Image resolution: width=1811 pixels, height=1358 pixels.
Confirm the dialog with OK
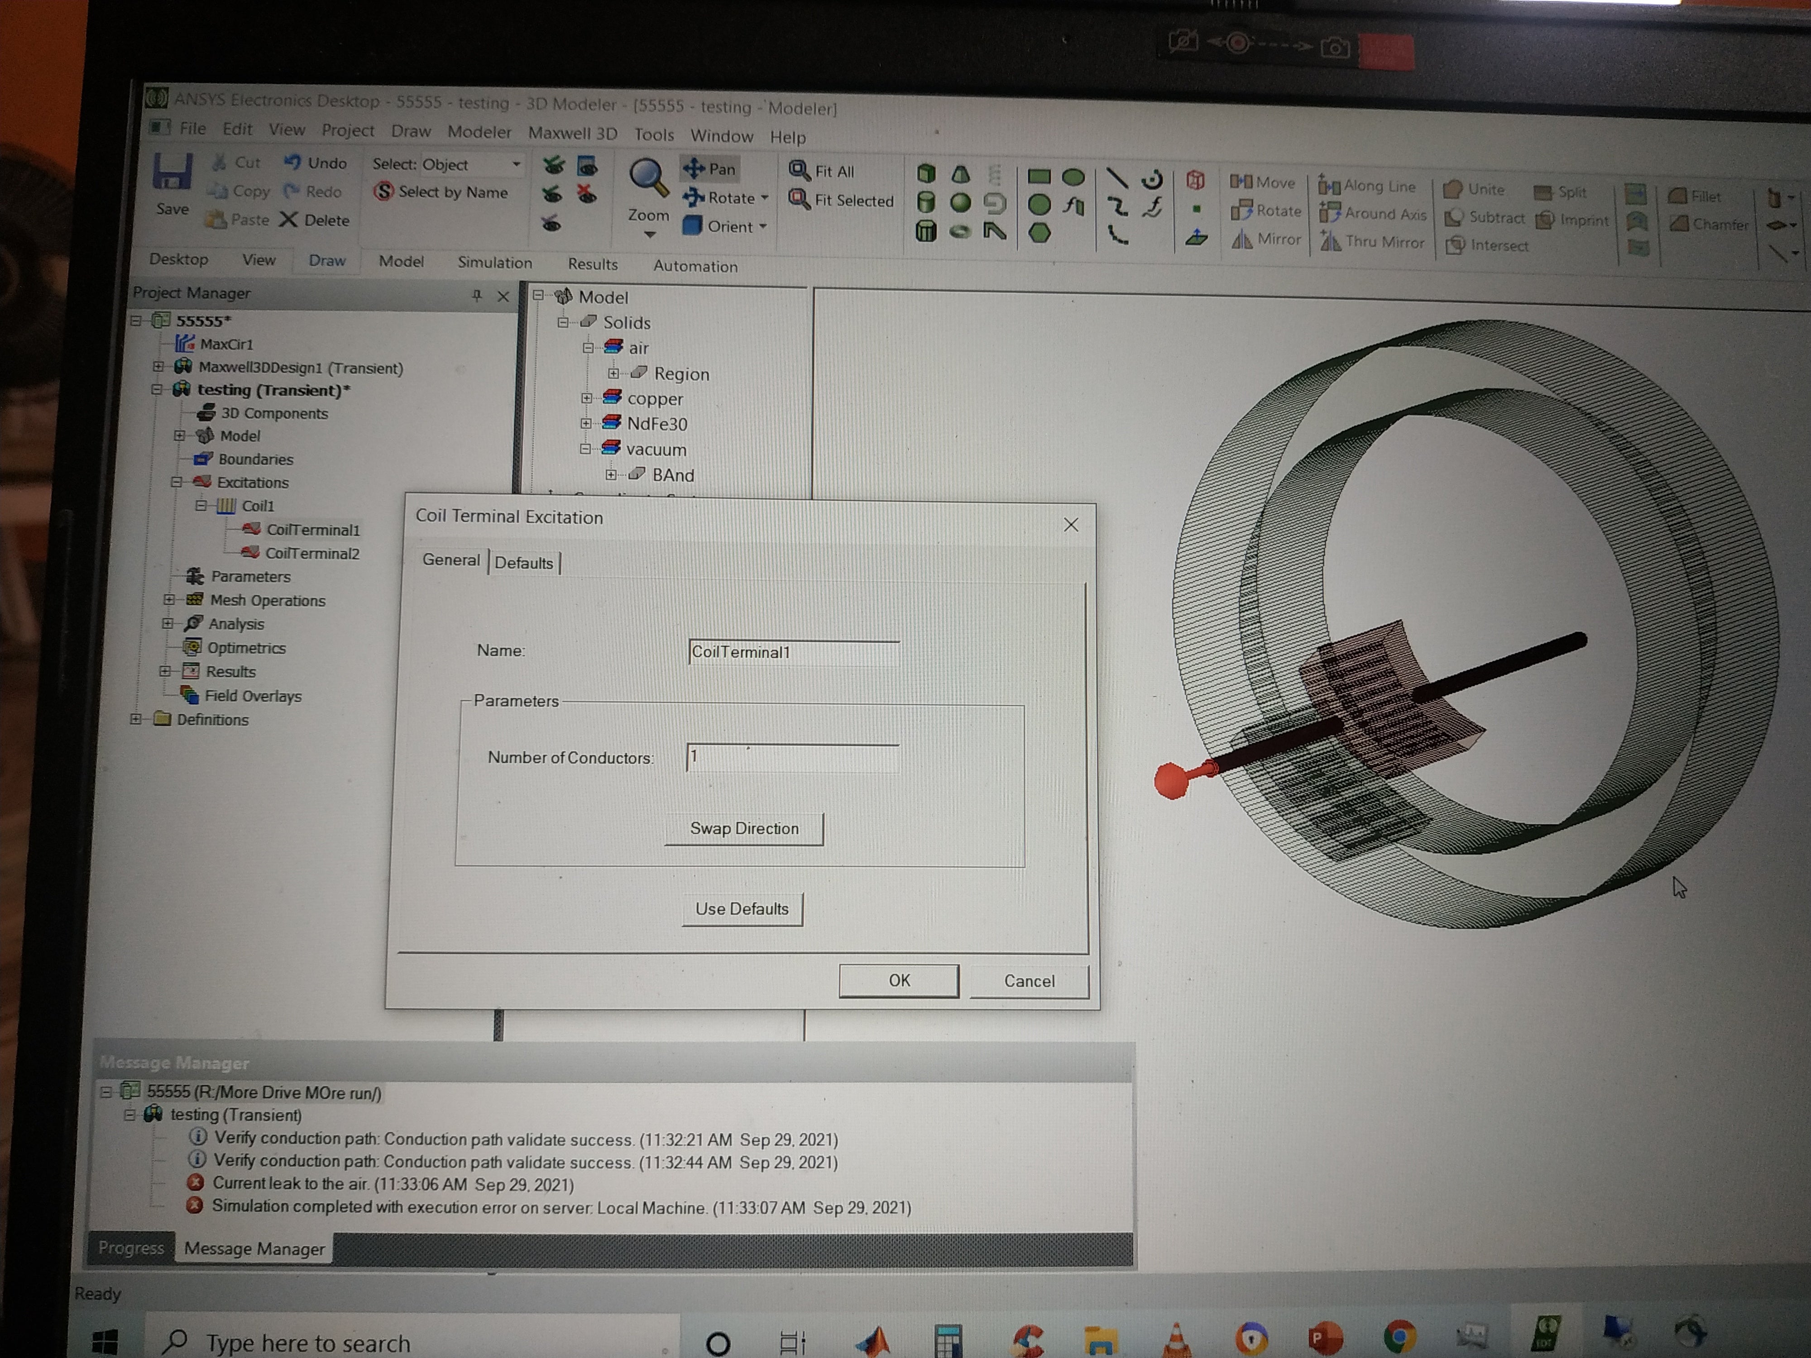(899, 980)
